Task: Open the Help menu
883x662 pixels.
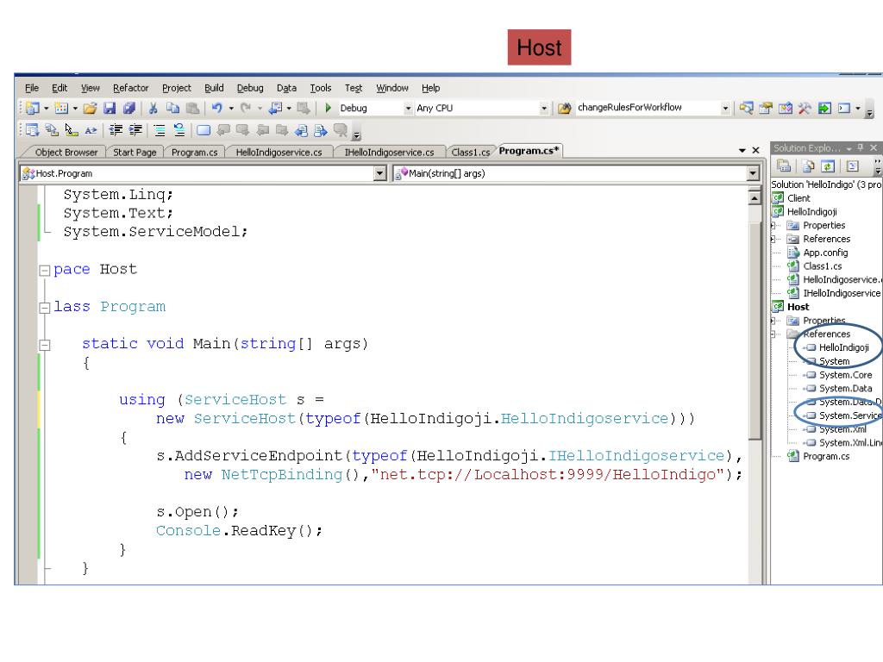Action: point(431,89)
